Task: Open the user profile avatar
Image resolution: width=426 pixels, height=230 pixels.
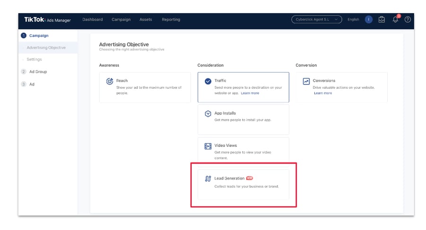Action: click(x=368, y=19)
